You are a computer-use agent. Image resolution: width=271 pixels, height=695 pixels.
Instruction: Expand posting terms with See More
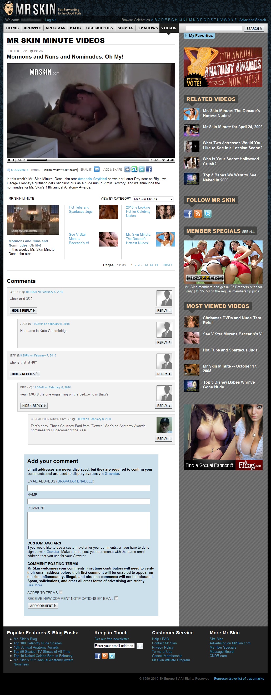click(x=35, y=585)
